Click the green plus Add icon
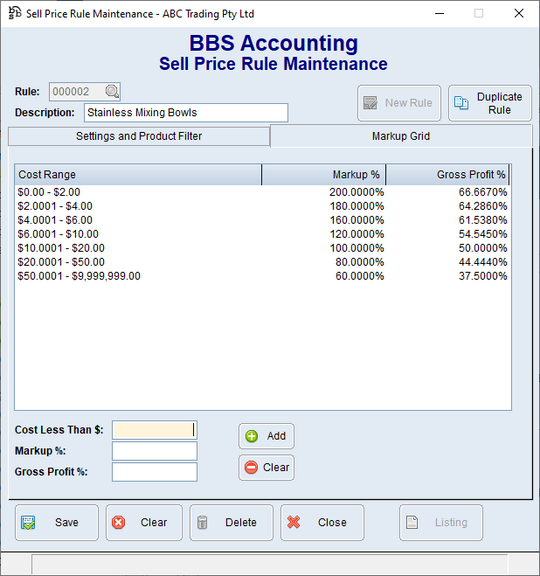The image size is (540, 576). (x=252, y=436)
